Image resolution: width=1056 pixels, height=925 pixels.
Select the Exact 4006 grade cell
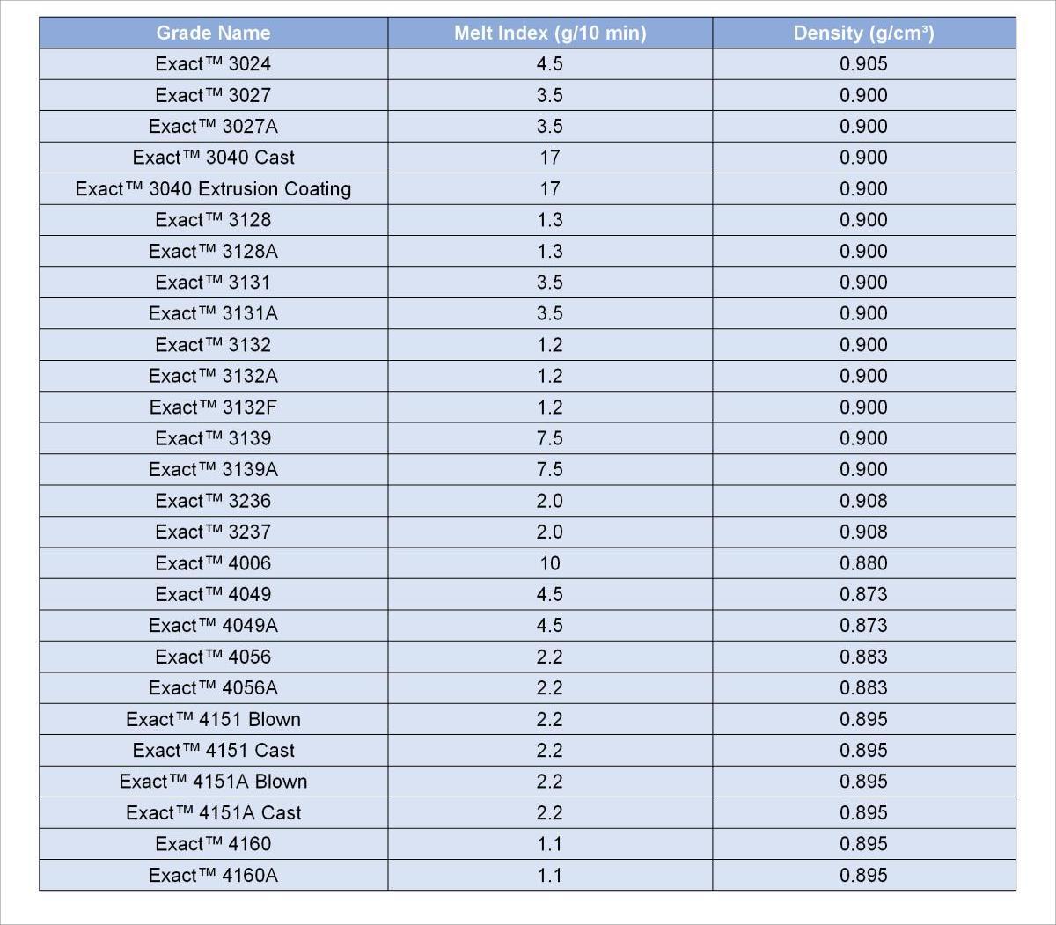point(214,563)
